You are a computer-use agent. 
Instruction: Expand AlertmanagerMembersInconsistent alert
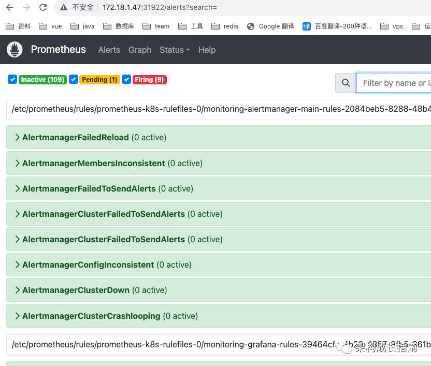(x=219, y=163)
